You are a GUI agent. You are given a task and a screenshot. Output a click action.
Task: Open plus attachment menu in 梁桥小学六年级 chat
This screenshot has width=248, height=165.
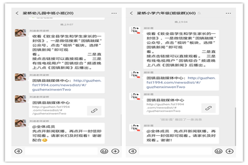229,151
